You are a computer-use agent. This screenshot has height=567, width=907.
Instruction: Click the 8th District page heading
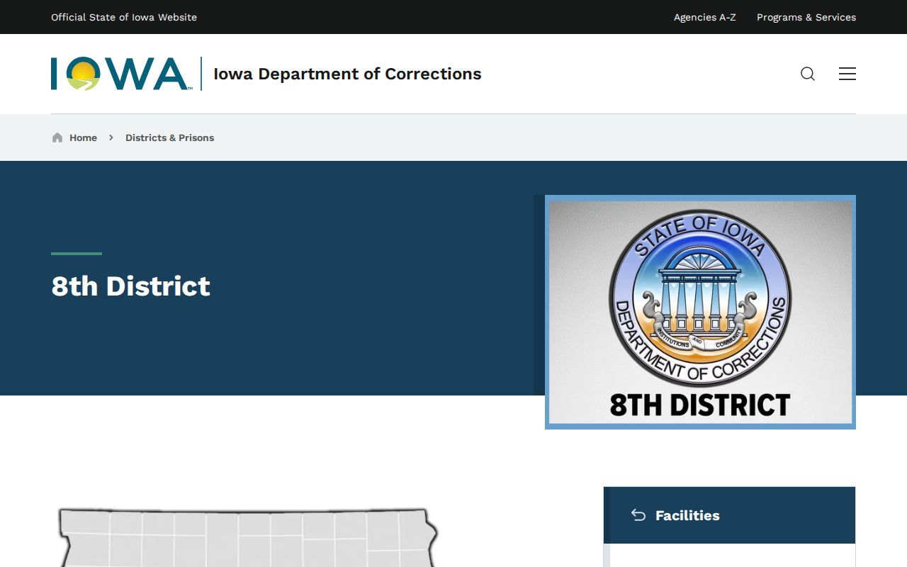(x=130, y=286)
